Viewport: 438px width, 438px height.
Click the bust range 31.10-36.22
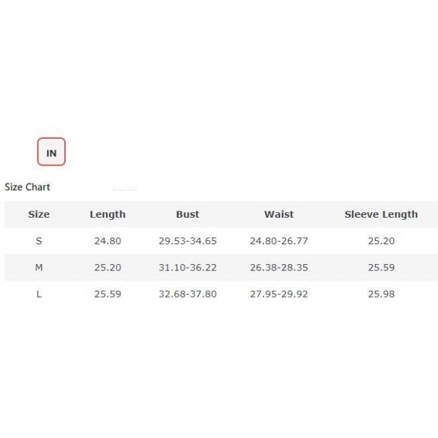tap(188, 268)
